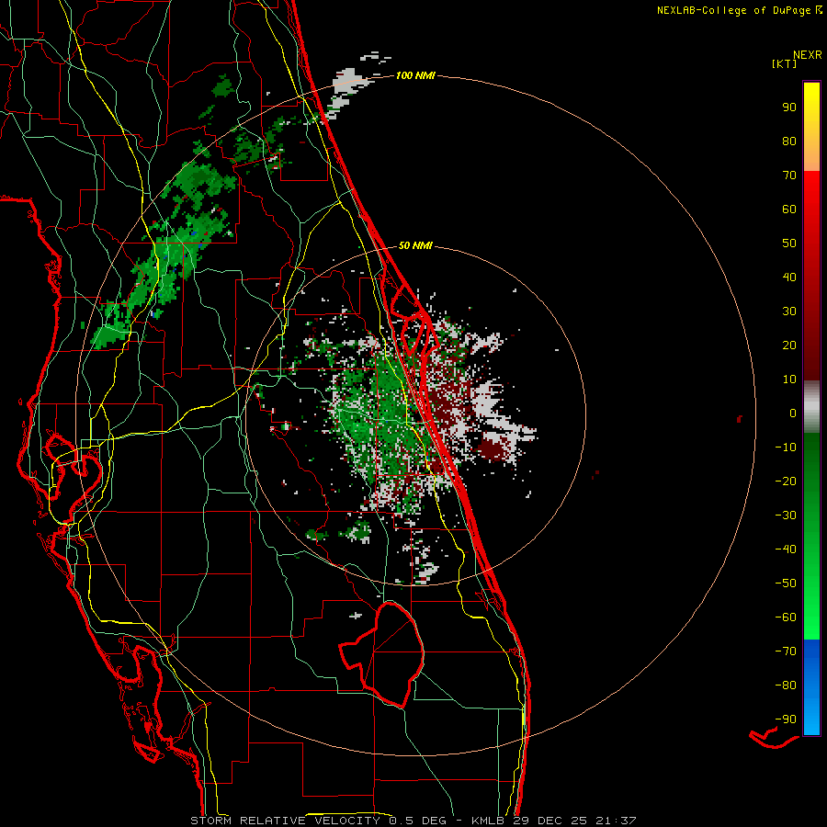827x827 pixels.
Task: Click the -30 knot scale value
Action: coord(786,515)
